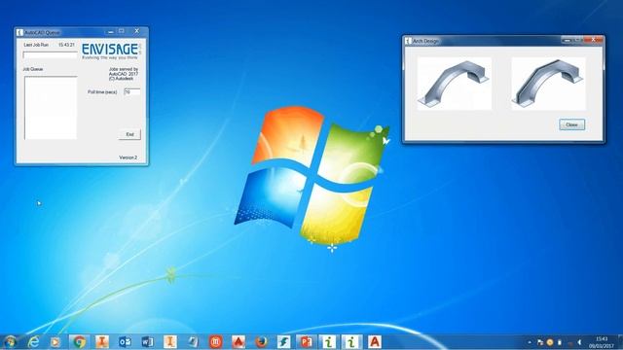
Task: Click the AutoCAD Queue title bar icon
Action: pos(19,32)
